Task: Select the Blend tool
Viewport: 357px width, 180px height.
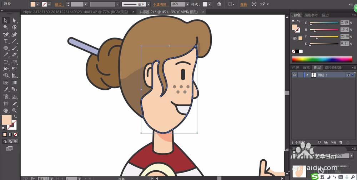Action: (x=14, y=90)
